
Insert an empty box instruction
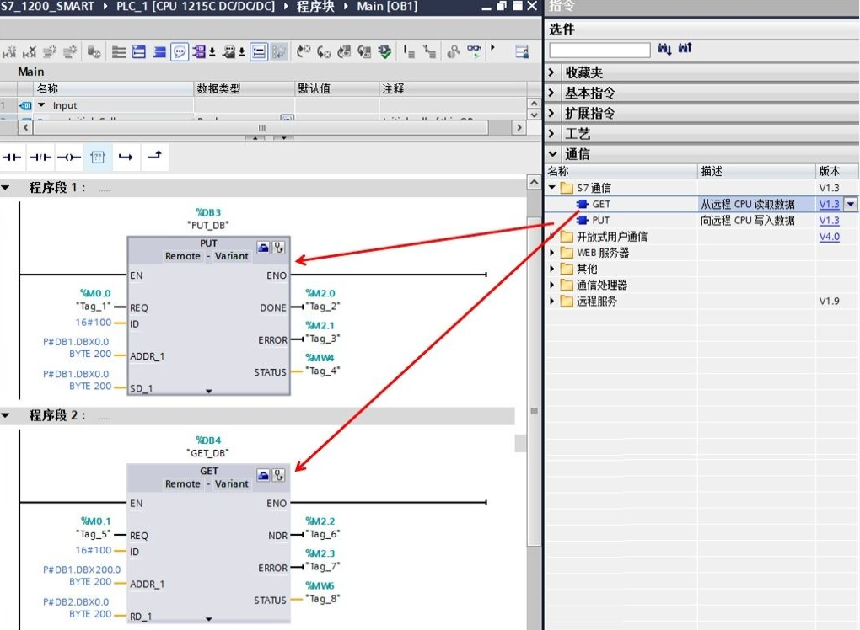[x=98, y=157]
